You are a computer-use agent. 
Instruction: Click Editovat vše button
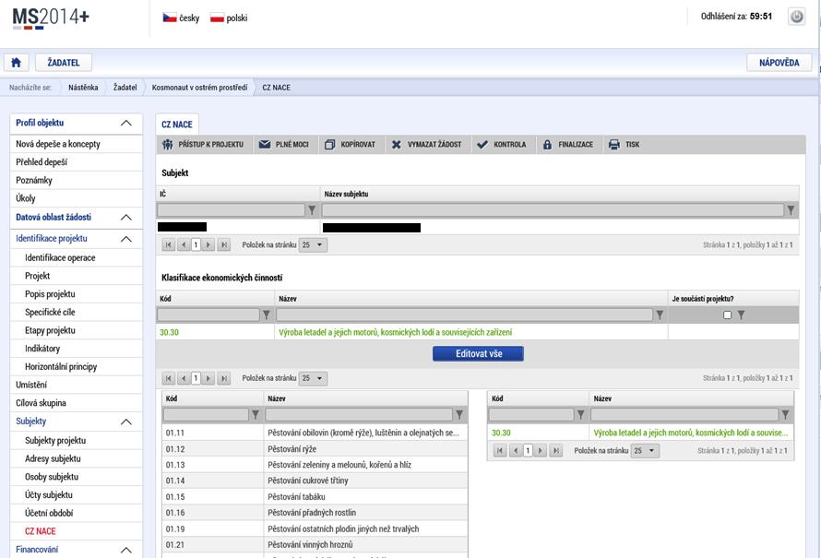pyautogui.click(x=478, y=354)
